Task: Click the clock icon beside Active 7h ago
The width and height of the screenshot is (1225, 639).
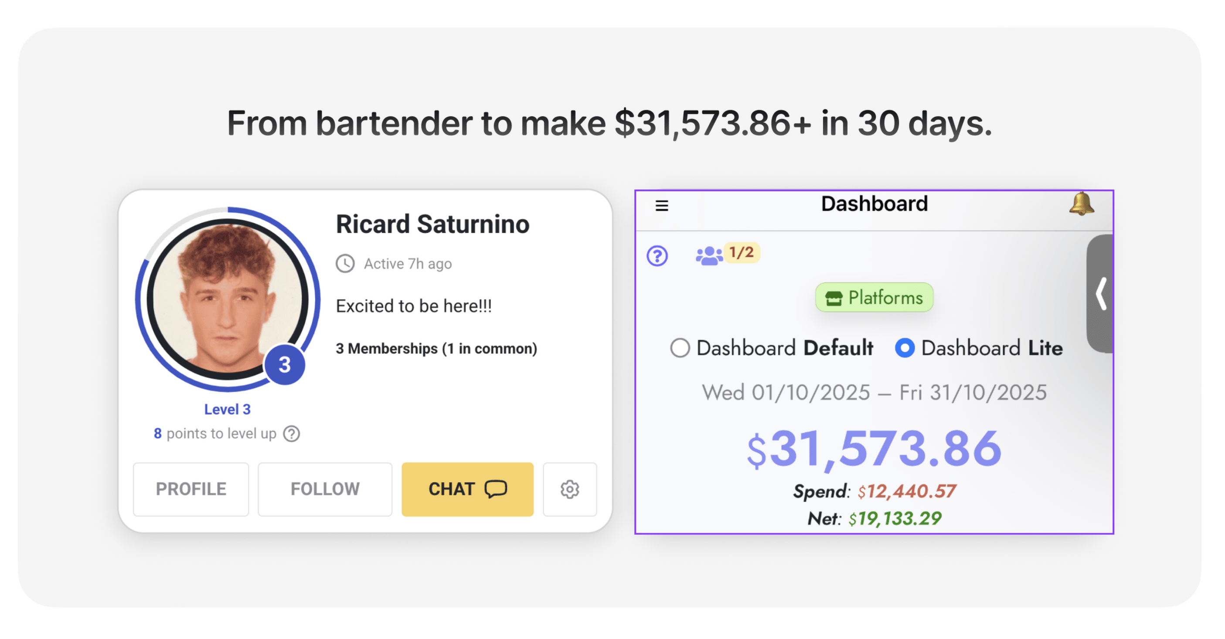Action: click(345, 263)
